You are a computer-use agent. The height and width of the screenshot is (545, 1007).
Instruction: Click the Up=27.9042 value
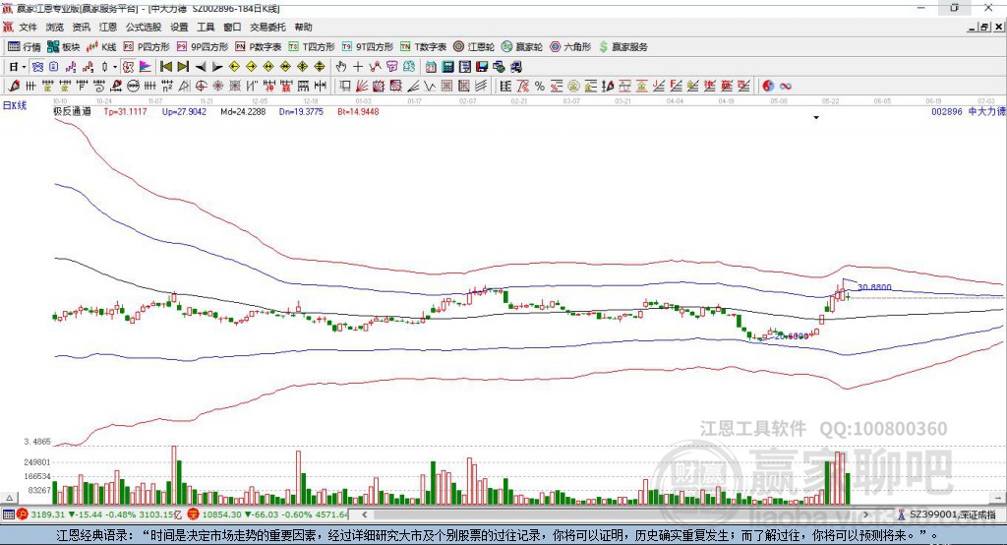pyautogui.click(x=184, y=111)
